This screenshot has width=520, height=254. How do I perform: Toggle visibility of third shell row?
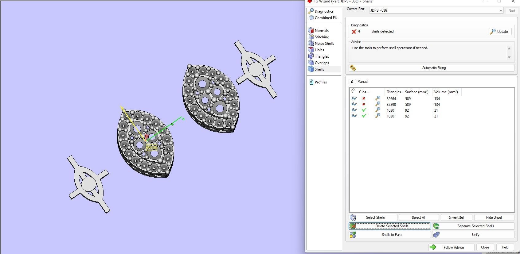coord(354,110)
